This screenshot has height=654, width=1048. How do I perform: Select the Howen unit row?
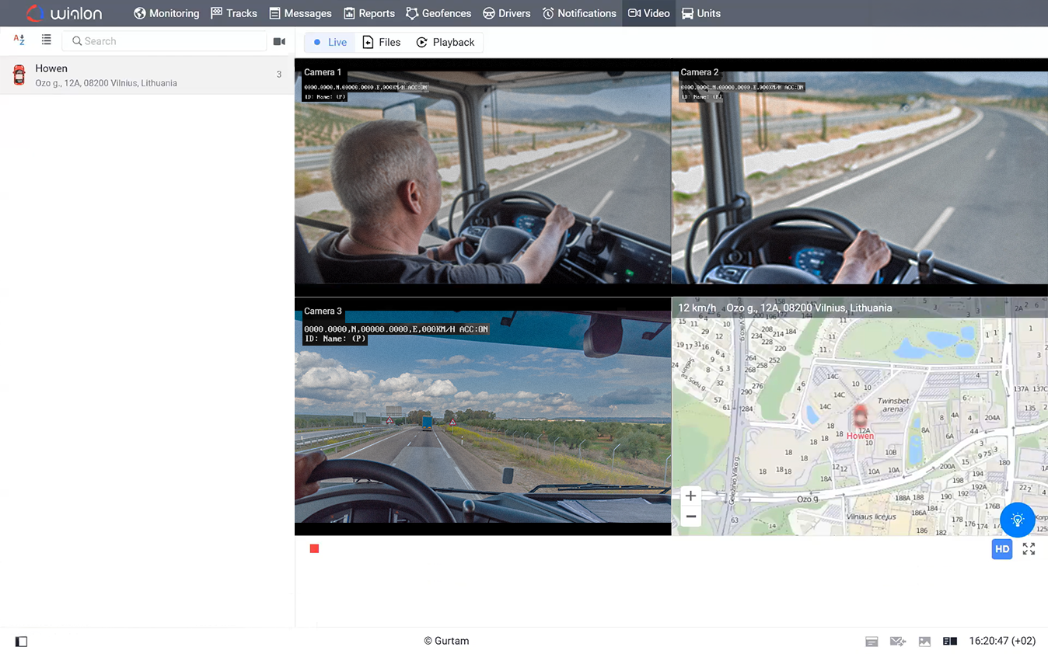tap(147, 75)
